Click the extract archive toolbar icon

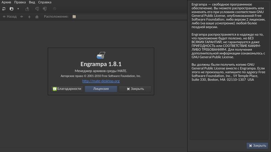(27, 9)
